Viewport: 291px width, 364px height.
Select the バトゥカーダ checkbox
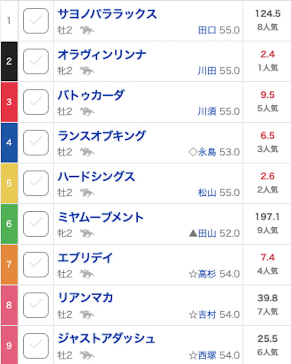click(x=36, y=102)
